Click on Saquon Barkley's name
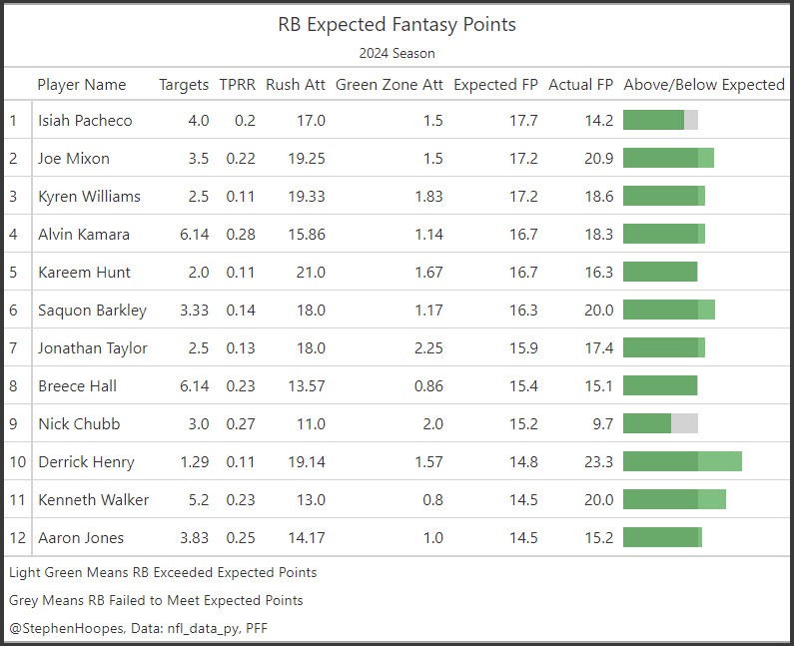Image resolution: width=794 pixels, height=646 pixels. tap(92, 311)
